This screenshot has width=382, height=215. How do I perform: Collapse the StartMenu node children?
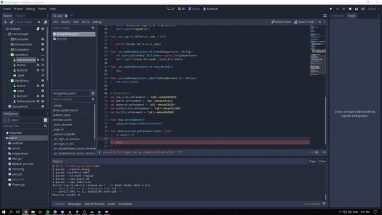[10, 81]
